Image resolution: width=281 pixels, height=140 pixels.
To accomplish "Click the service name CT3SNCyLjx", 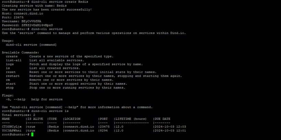I will (12, 127).
